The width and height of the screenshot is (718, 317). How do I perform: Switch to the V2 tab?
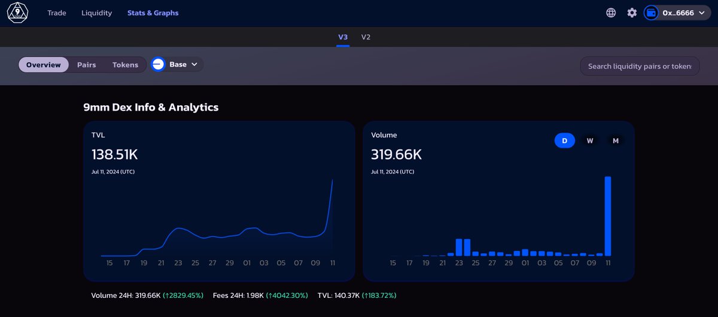click(x=366, y=37)
